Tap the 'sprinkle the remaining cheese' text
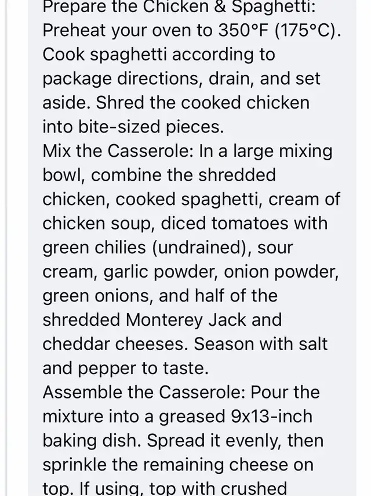The height and width of the screenshot is (496, 371). coord(178,465)
